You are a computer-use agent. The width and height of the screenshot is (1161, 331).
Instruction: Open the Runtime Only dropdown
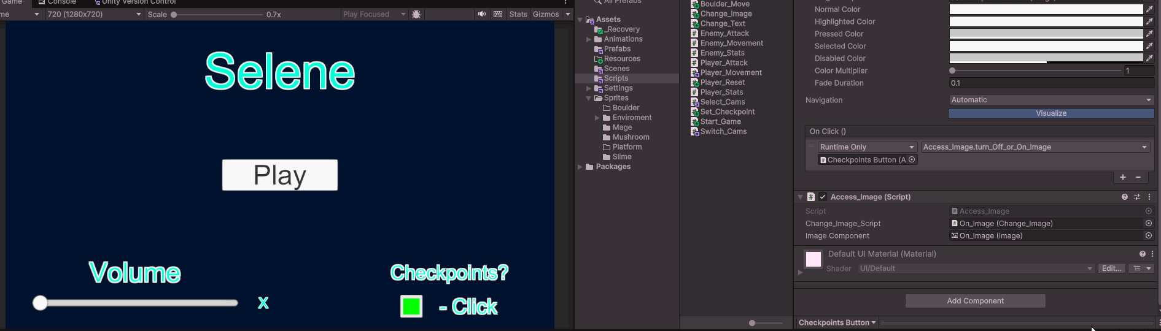[x=867, y=147]
